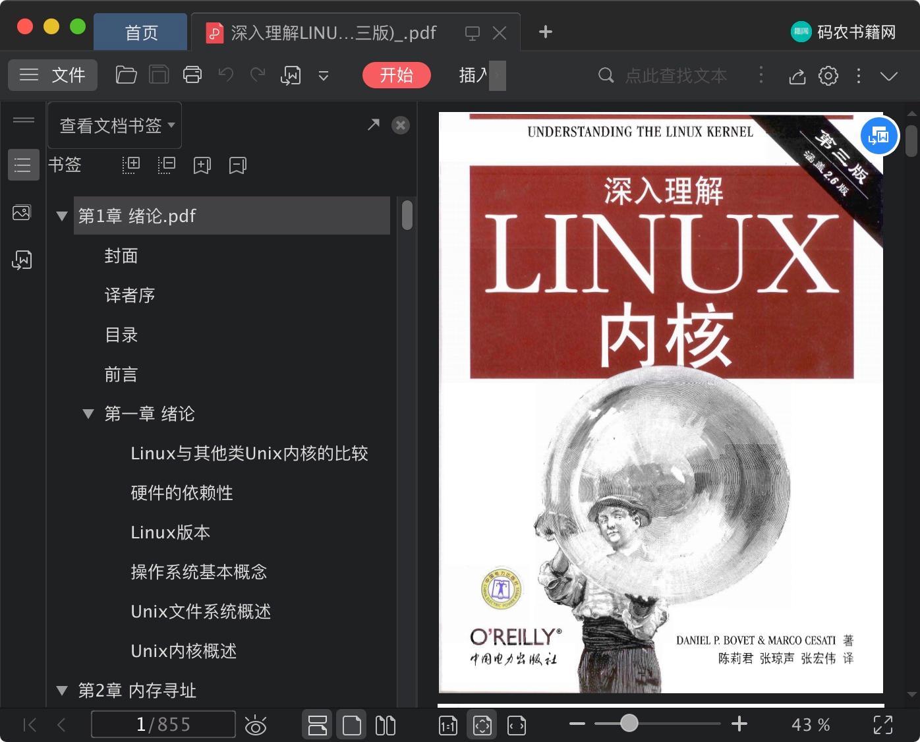Image resolution: width=920 pixels, height=742 pixels.
Task: Print the document using printer icon
Action: (192, 75)
